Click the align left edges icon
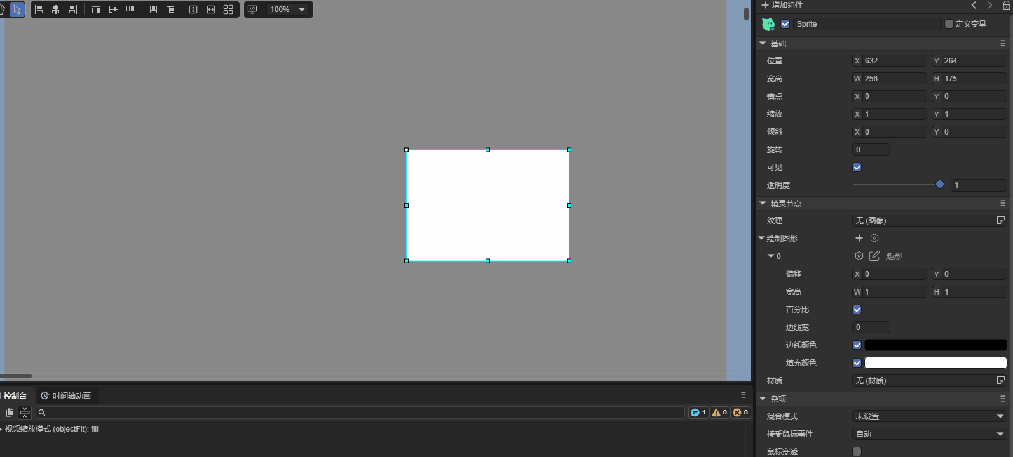The image size is (1013, 457). pyautogui.click(x=39, y=10)
